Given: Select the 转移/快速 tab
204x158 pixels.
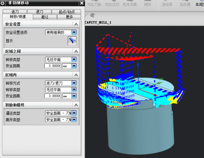Looking at the screenshot, I should point(18,17).
